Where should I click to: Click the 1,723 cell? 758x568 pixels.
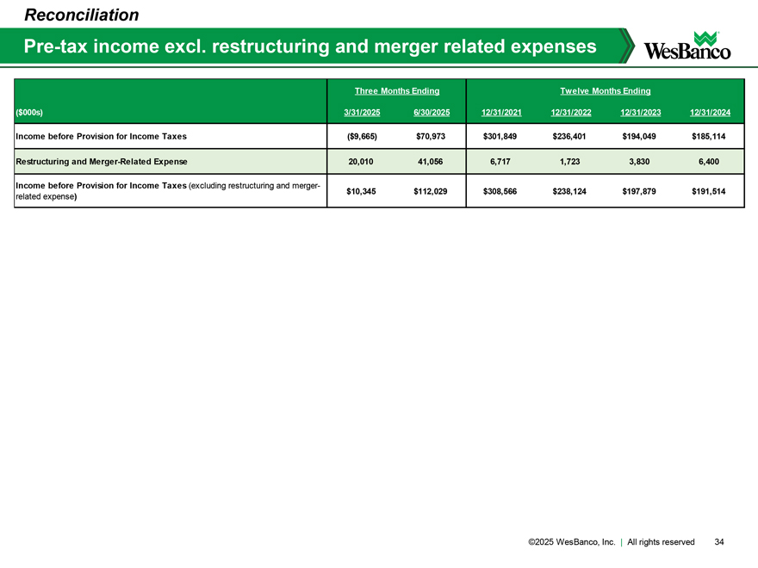(x=570, y=161)
